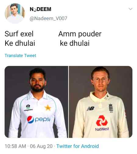Open the 10:58 AM tweet timestamp

[15, 146]
